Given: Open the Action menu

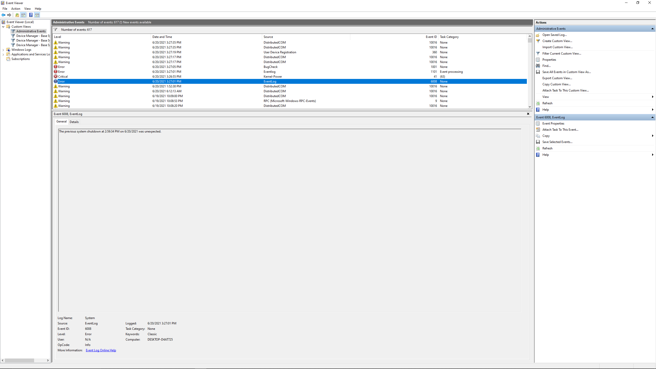Looking at the screenshot, I should 16,9.
